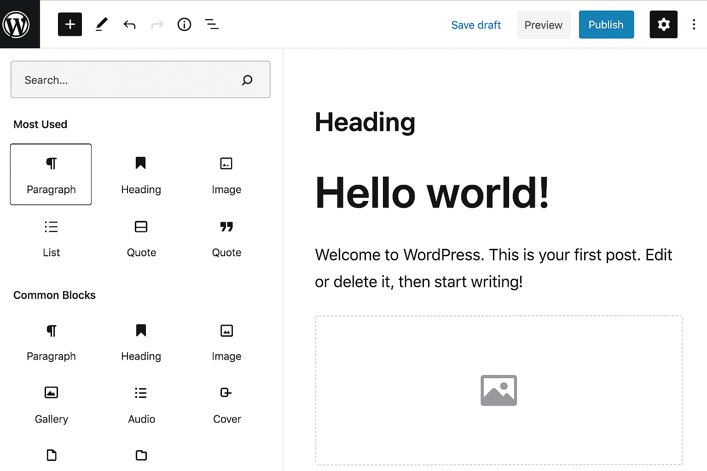Image resolution: width=707 pixels, height=471 pixels.
Task: Focus the block search field
Action: (140, 80)
